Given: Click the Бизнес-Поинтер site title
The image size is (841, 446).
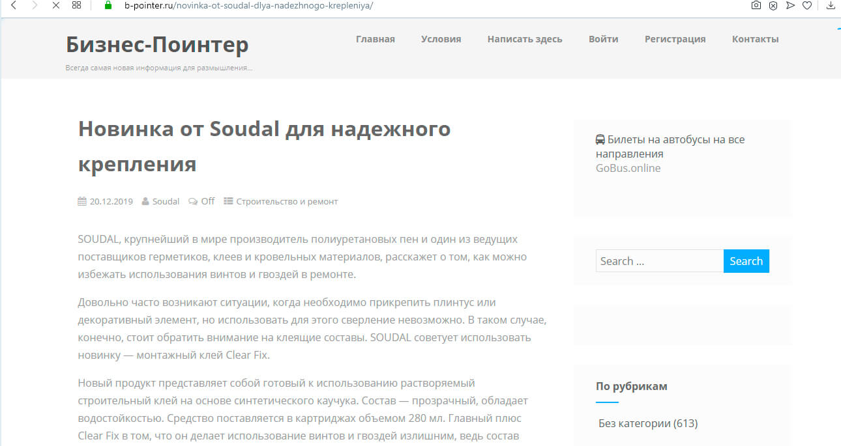Looking at the screenshot, I should coord(157,45).
